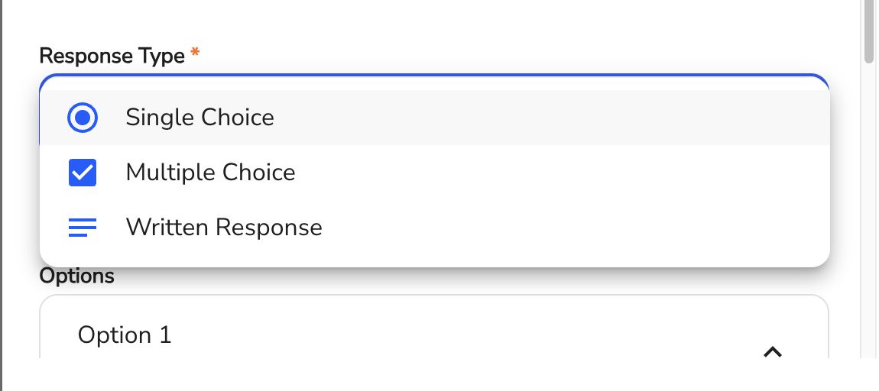
Task: Click the orange required asterisk
Action: 196,53
